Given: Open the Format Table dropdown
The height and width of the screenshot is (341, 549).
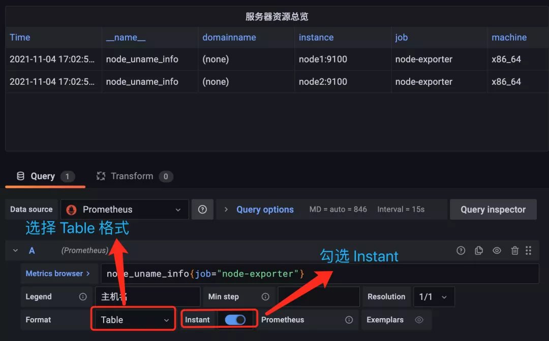Looking at the screenshot, I should coord(134,320).
